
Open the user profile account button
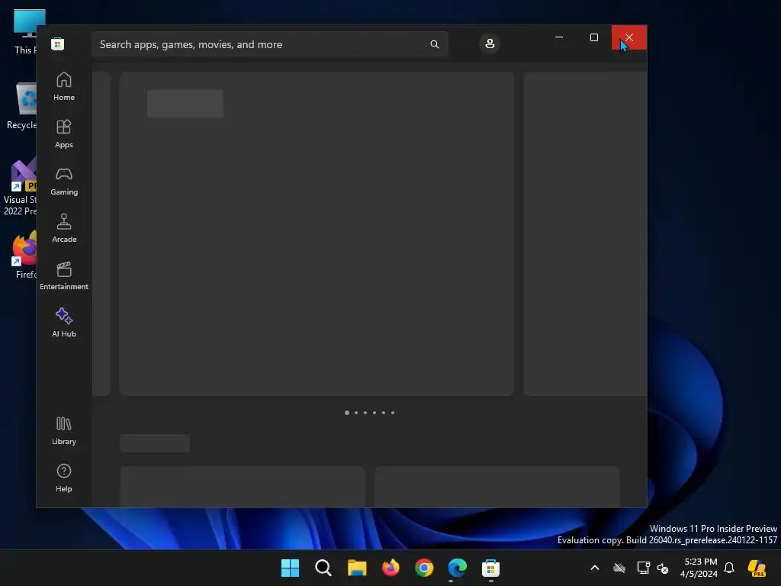[x=490, y=43]
